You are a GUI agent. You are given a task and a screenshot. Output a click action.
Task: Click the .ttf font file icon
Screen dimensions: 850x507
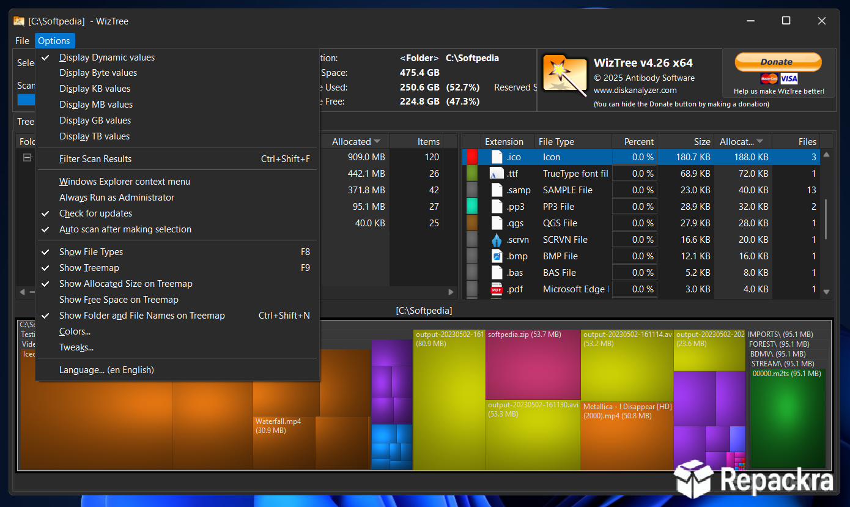pos(497,174)
